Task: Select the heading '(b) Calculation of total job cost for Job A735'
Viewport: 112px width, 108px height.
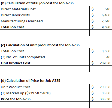Action: [37, 3]
